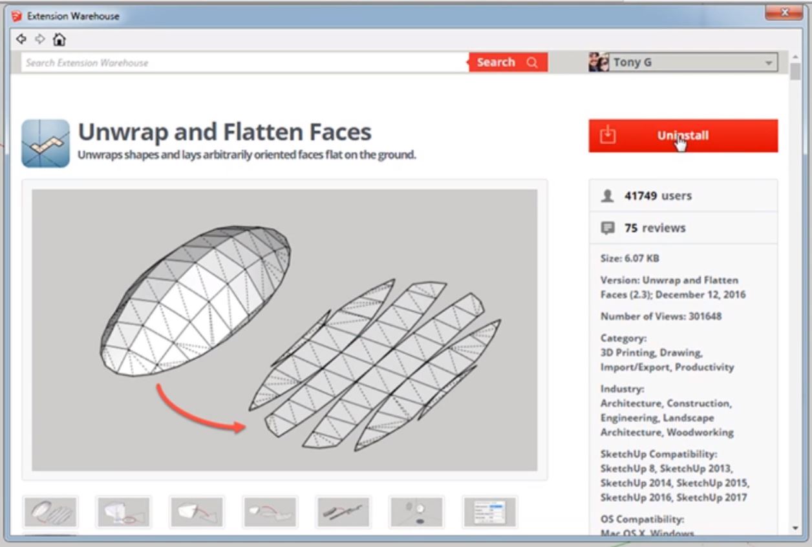Click the Unwrap and Flatten Faces title
The width and height of the screenshot is (812, 547).
pyautogui.click(x=224, y=132)
